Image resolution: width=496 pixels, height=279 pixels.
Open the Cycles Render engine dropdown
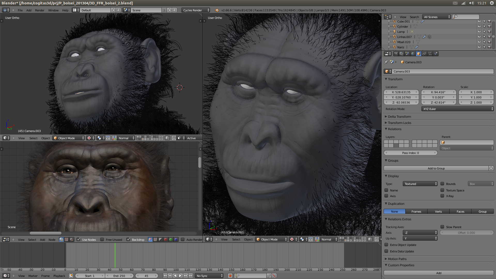pos(196,10)
